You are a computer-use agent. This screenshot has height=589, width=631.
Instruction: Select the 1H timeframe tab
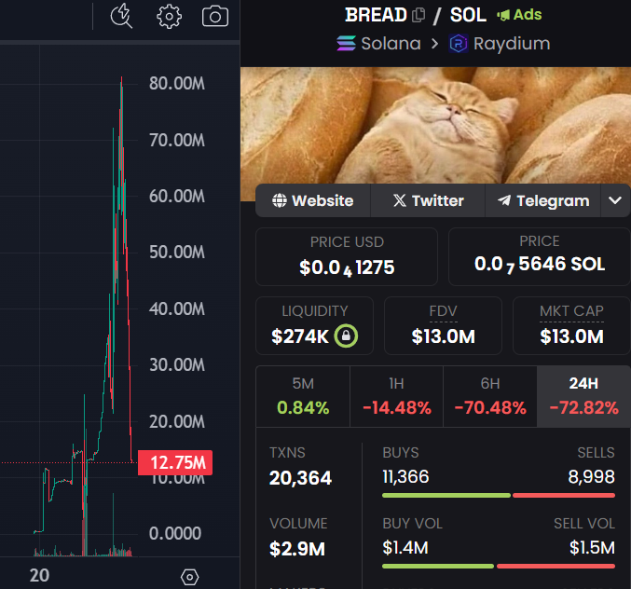(x=396, y=396)
